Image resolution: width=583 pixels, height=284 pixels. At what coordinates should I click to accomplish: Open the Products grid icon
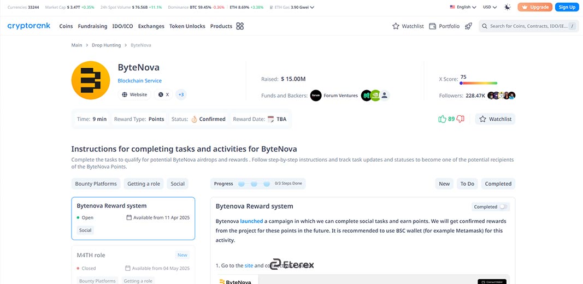pos(240,26)
